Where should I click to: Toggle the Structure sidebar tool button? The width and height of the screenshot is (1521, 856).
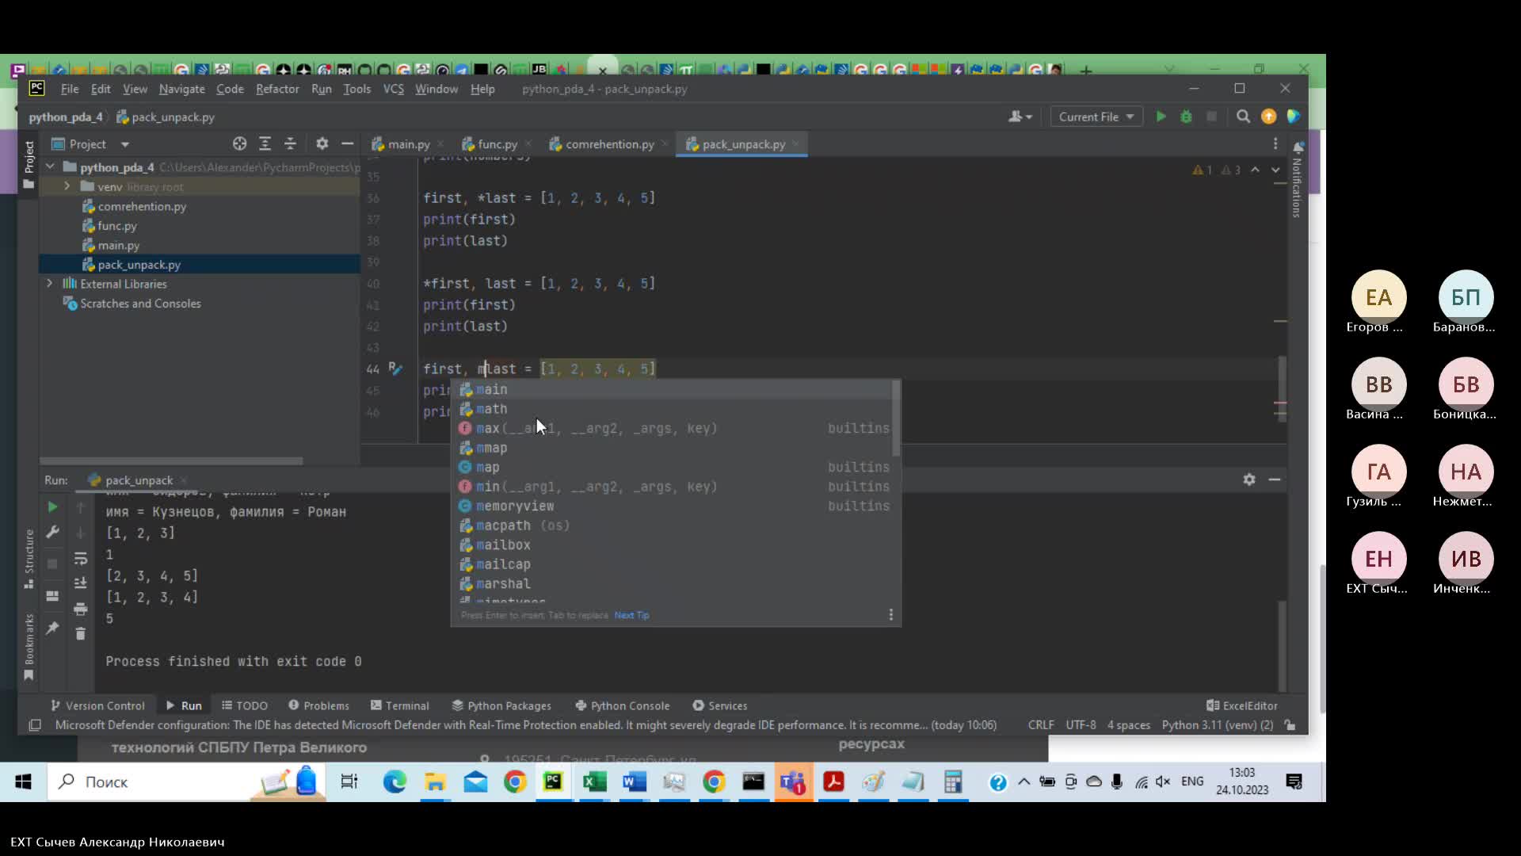29,559
